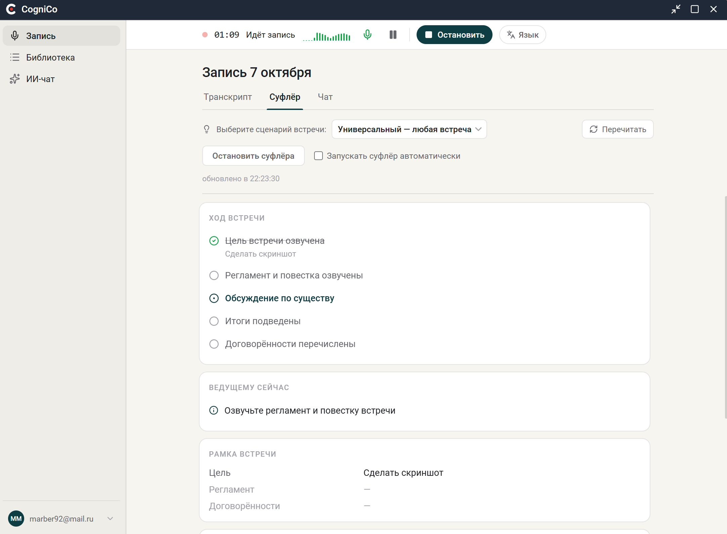
Task: Click the Сделать скриншот value in Рамка встречи
Action: pyautogui.click(x=403, y=473)
